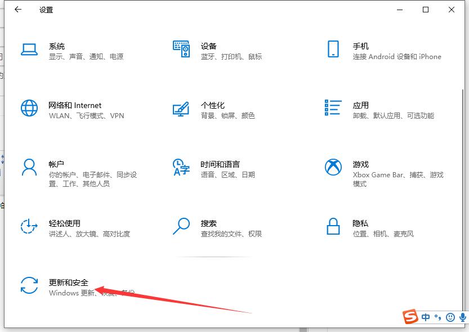Open the Devices keyboard-speaker icon
This screenshot has height=332, width=469.
click(181, 50)
